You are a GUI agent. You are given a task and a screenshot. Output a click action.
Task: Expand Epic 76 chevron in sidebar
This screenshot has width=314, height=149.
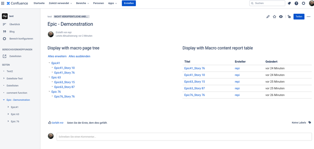(x=8, y=121)
